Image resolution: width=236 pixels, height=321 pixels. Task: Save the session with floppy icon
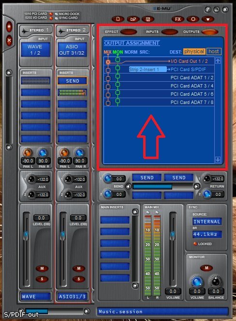[148, 19]
